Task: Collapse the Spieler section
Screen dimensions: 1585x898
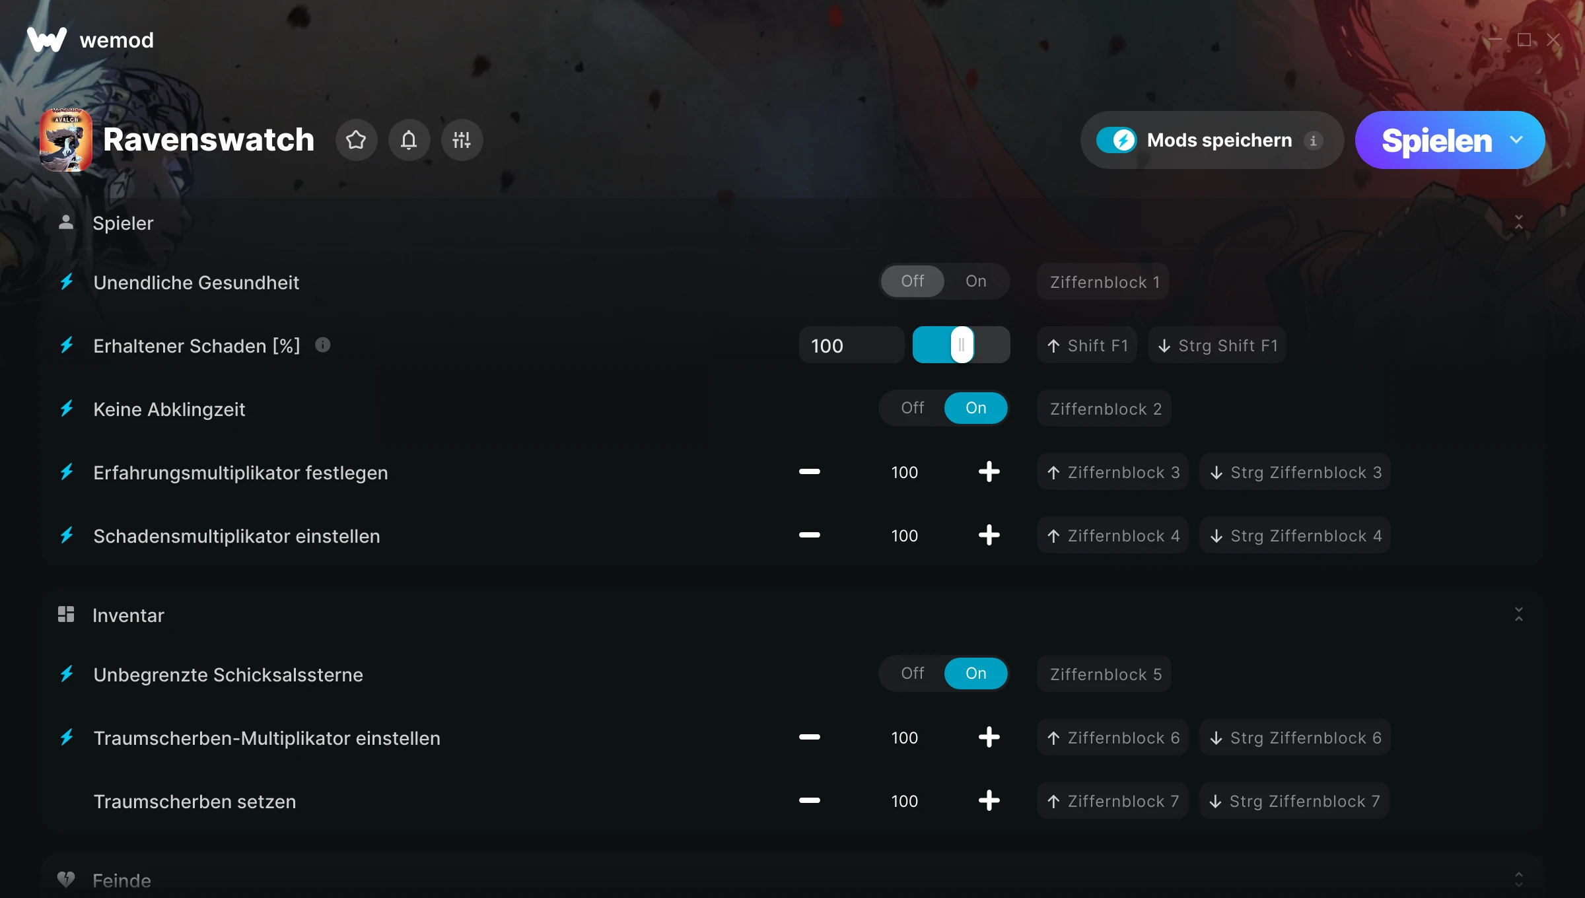Action: coord(1518,222)
